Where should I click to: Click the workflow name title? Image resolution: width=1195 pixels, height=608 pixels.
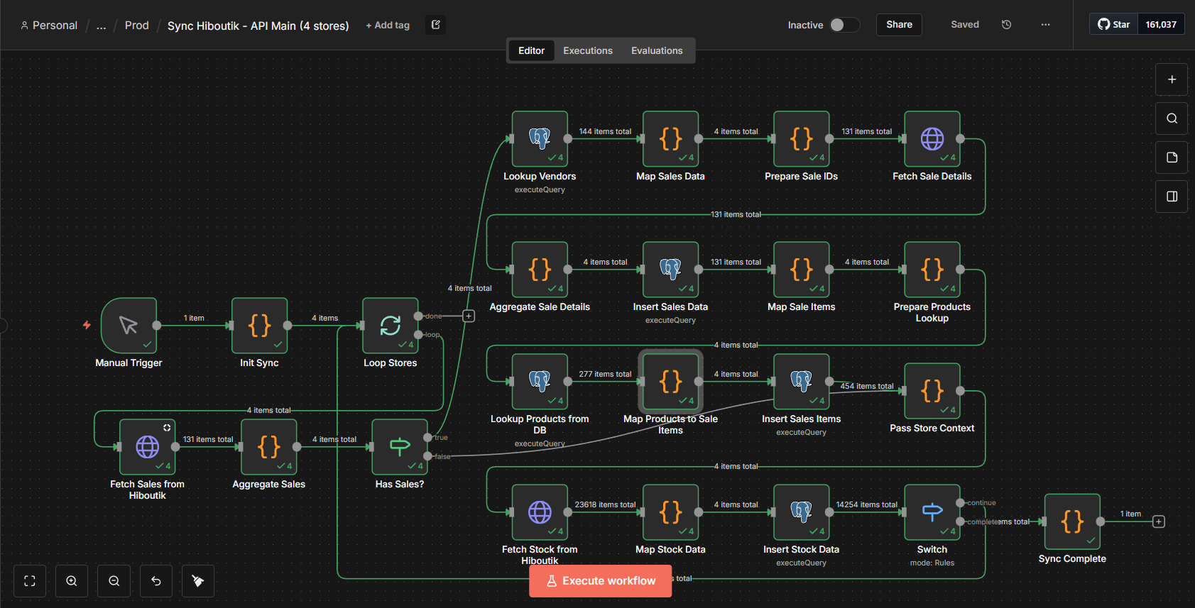[258, 26]
